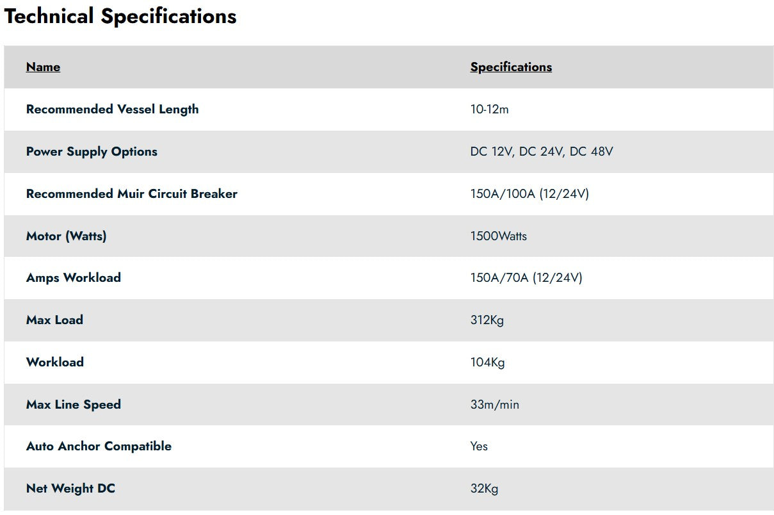Viewport: 774px width, 515px height.
Task: Click the Technical Specifications heading
Action: [120, 16]
